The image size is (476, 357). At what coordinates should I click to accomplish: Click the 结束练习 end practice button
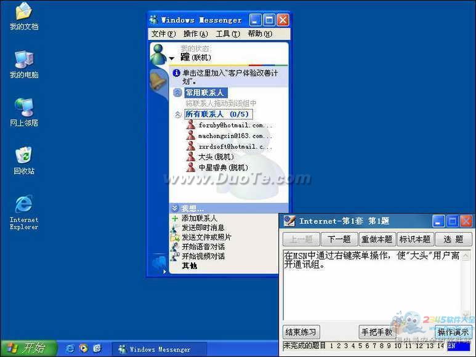click(301, 332)
